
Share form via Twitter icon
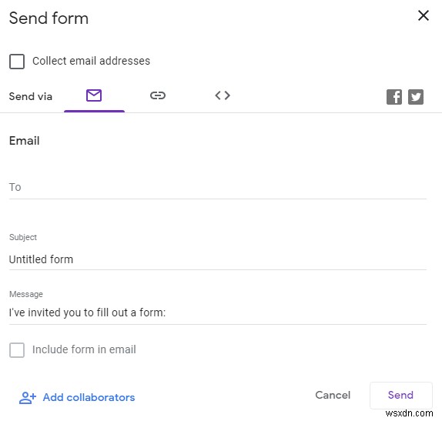pos(416,97)
